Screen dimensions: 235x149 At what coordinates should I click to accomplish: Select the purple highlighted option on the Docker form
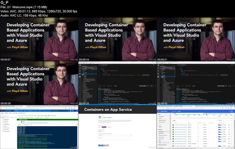coord(104,127)
